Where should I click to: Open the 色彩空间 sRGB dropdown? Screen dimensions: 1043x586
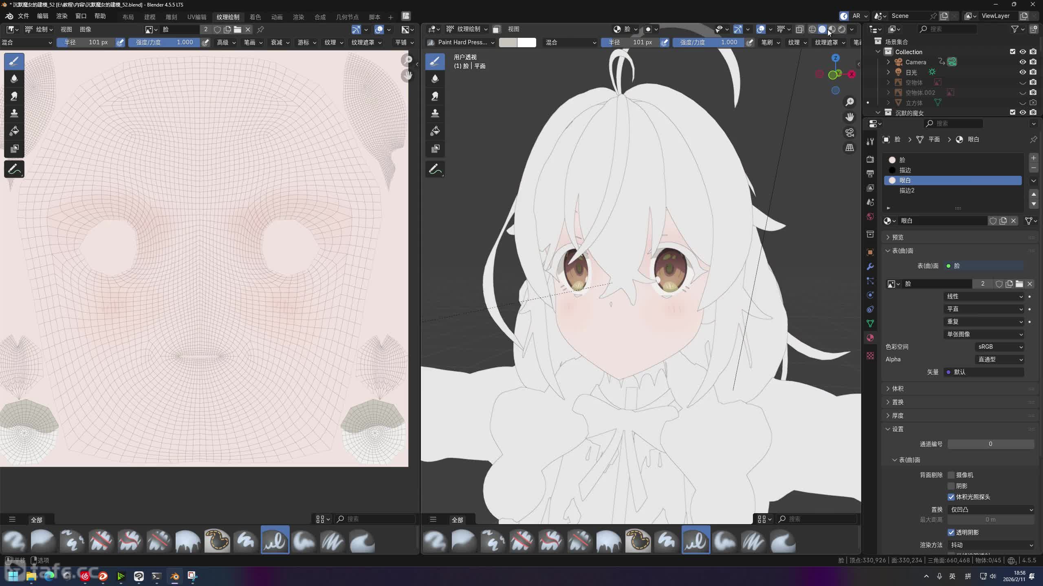tap(1000, 347)
